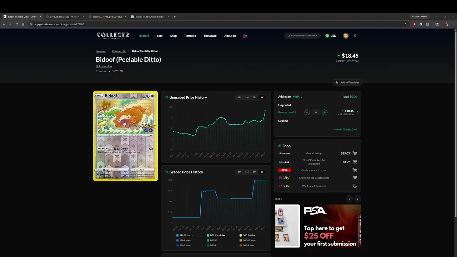
Task: Open the Explore nav item
Action: 144,36
